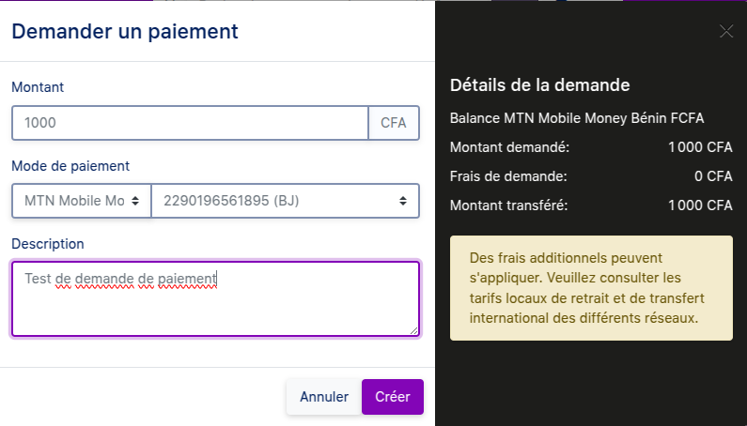The height and width of the screenshot is (426, 747).
Task: Click the additional fees warning notice
Action: (x=591, y=288)
